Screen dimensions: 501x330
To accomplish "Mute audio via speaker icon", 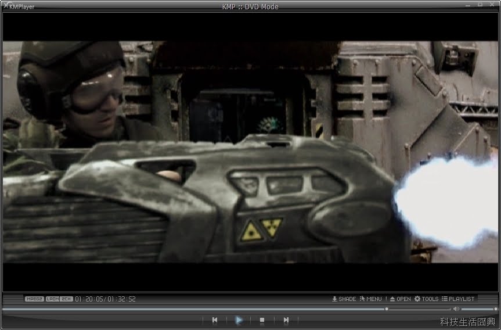I will pyautogui.click(x=456, y=309).
